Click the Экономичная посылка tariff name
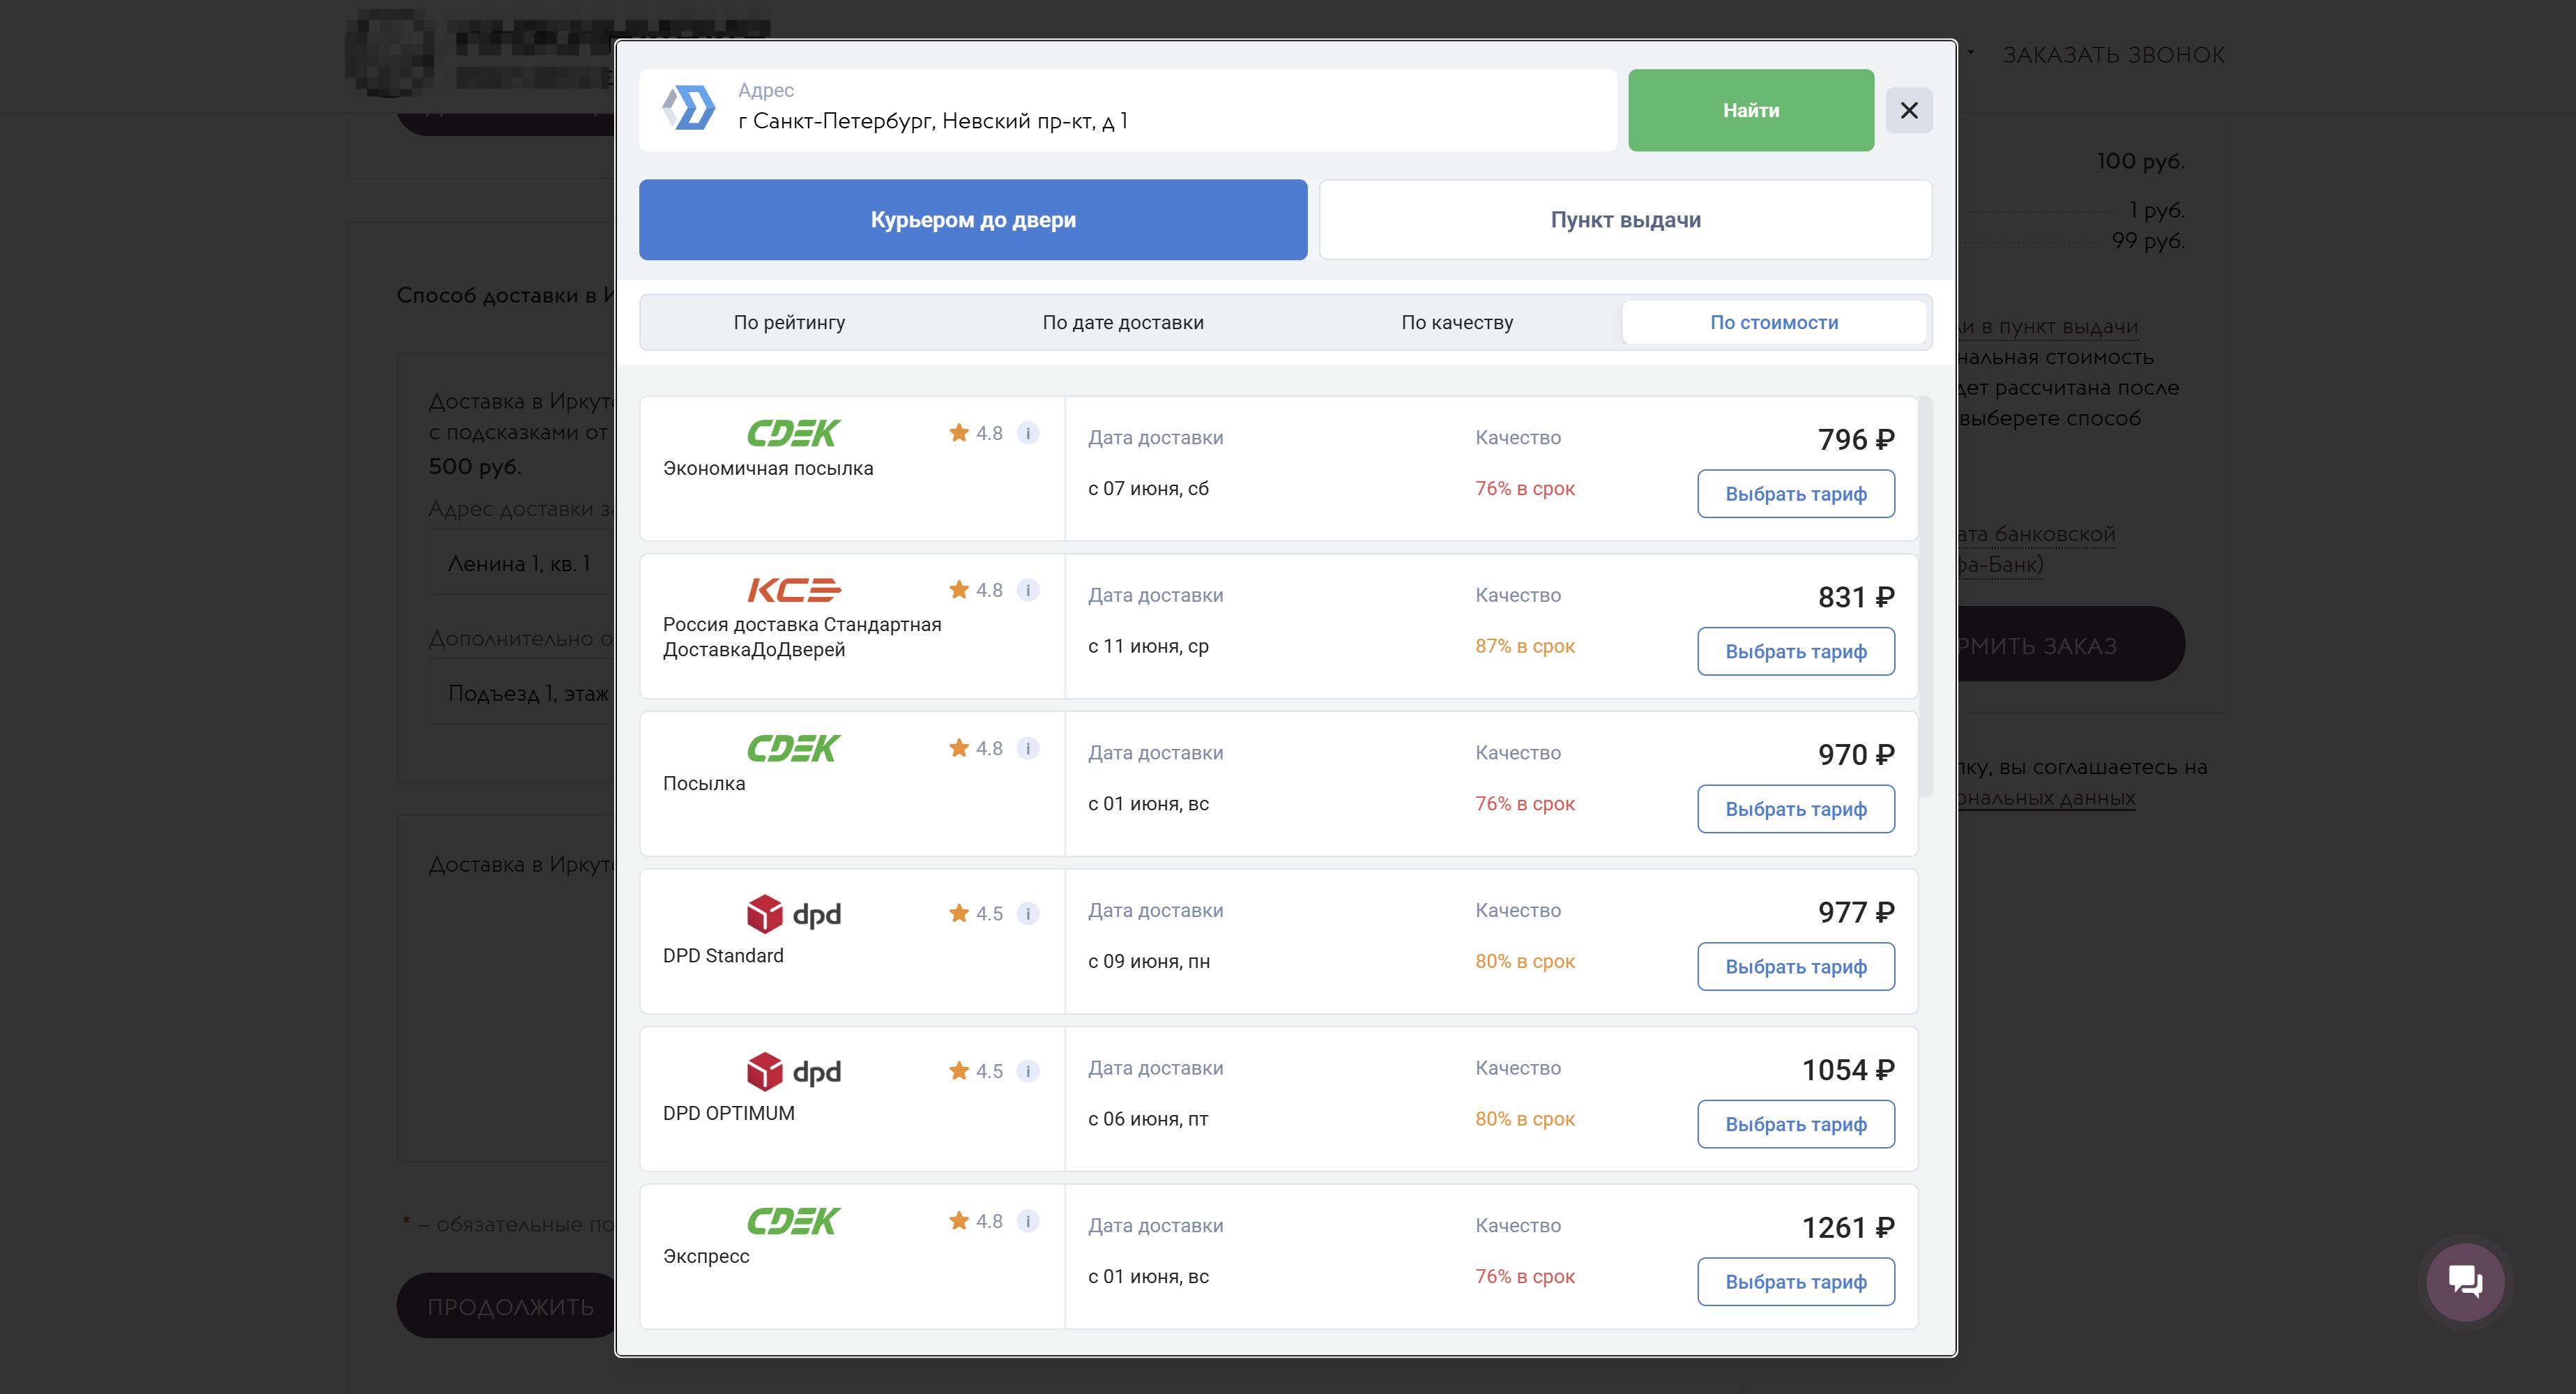2576x1394 pixels. pyautogui.click(x=768, y=468)
